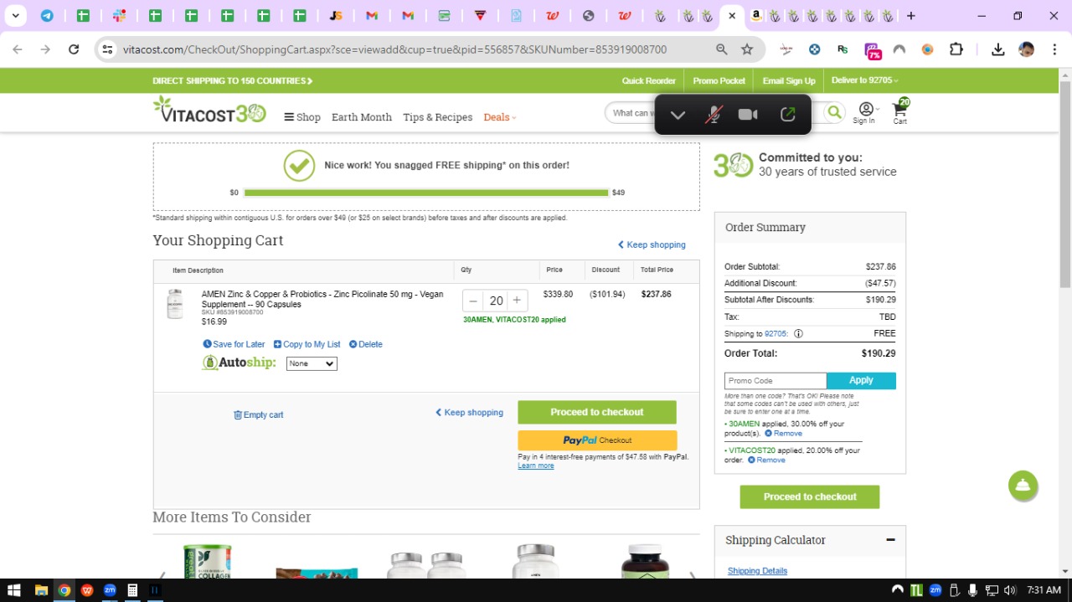
Task: Click Direct Shipping to 150 Countries banner
Action: tap(233, 80)
